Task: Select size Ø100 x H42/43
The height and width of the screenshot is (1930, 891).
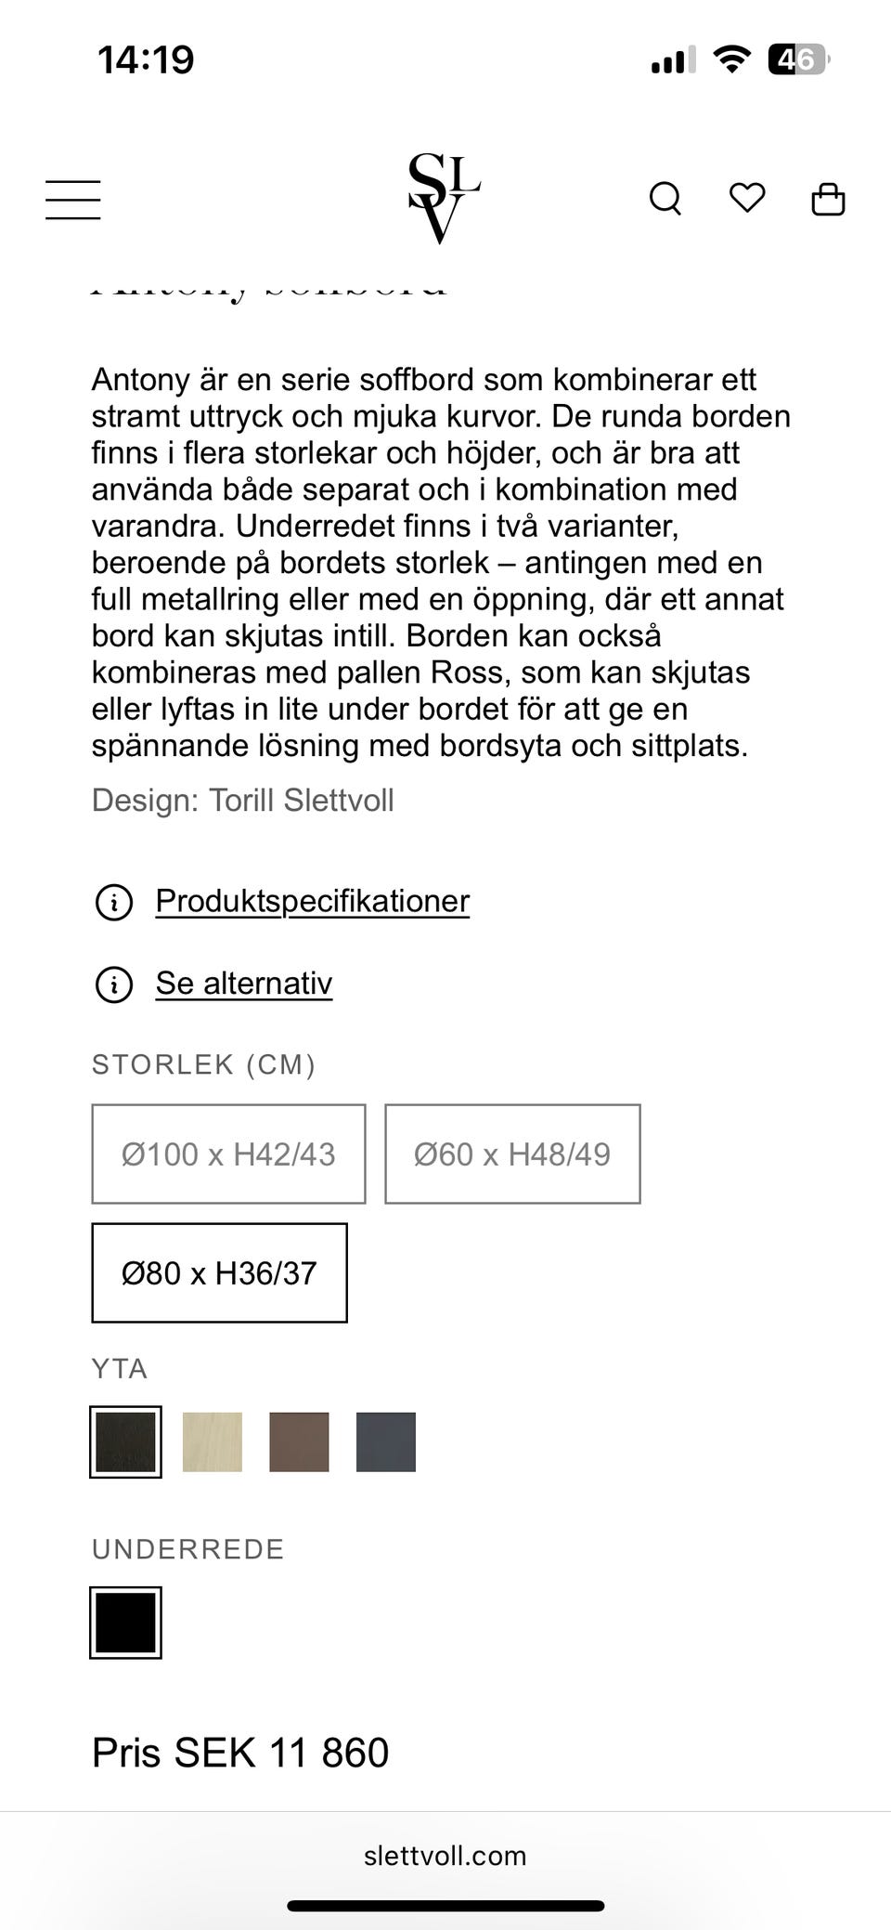Action: coord(227,1154)
